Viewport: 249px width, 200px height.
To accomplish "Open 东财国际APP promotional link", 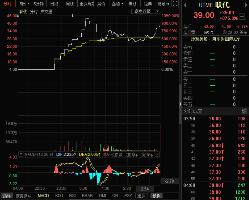I will point(215,39).
